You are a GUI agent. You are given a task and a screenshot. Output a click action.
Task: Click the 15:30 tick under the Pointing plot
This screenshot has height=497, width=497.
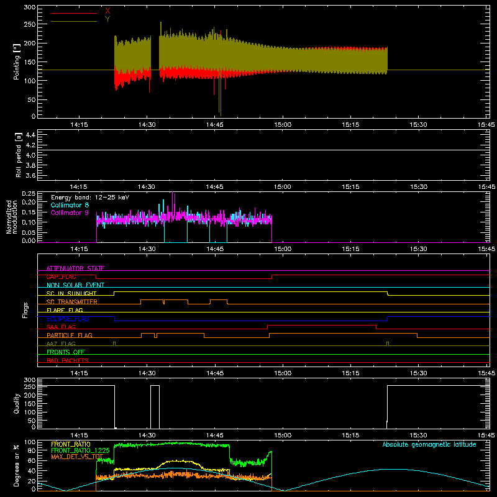(418, 125)
